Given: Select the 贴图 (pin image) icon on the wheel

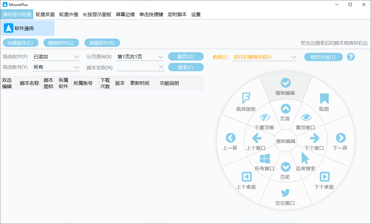Looking at the screenshot, I should (324, 98).
